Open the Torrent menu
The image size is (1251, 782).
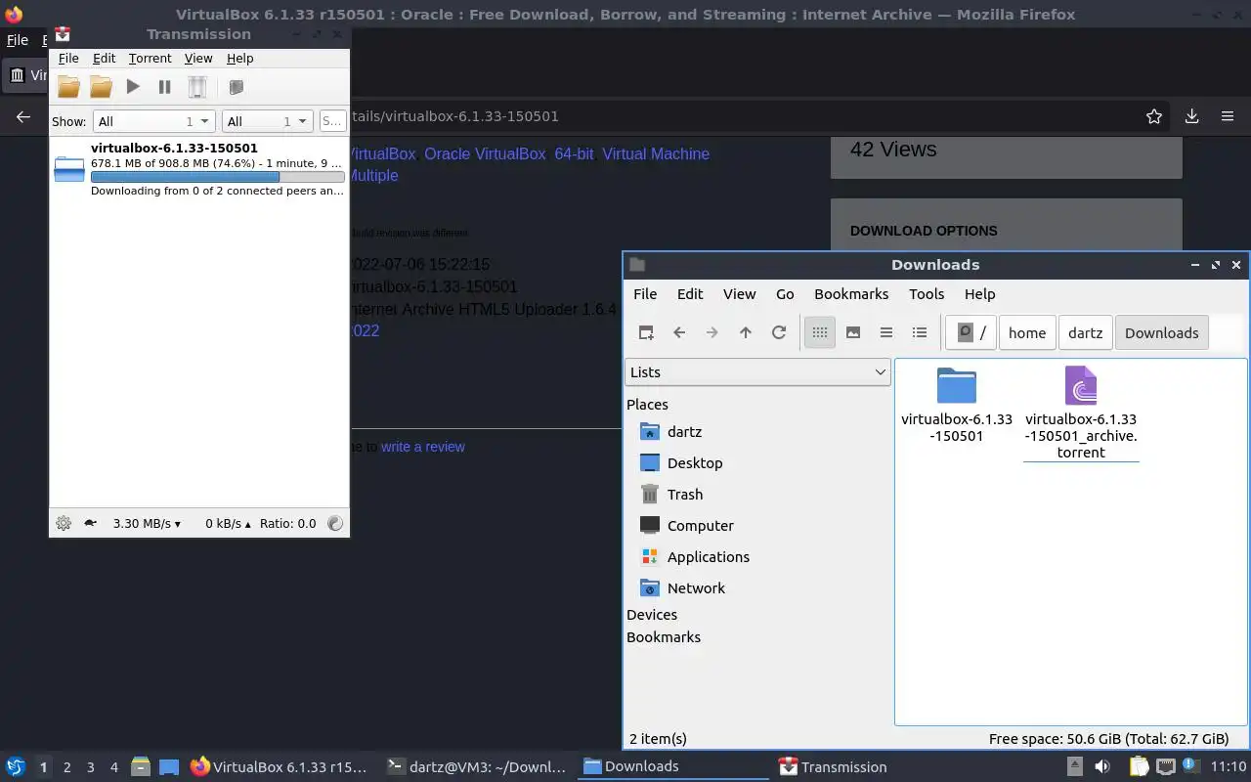point(150,59)
